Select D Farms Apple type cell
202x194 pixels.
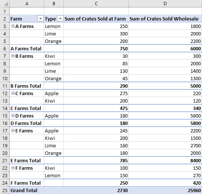(x=54, y=116)
